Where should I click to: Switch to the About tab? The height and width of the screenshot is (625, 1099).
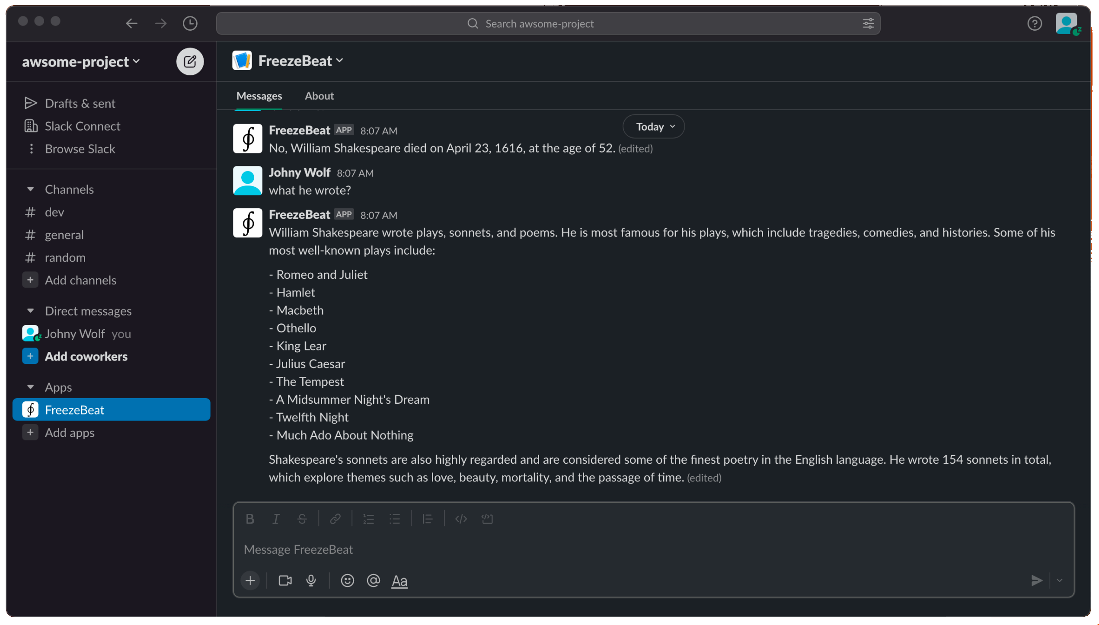pyautogui.click(x=319, y=96)
